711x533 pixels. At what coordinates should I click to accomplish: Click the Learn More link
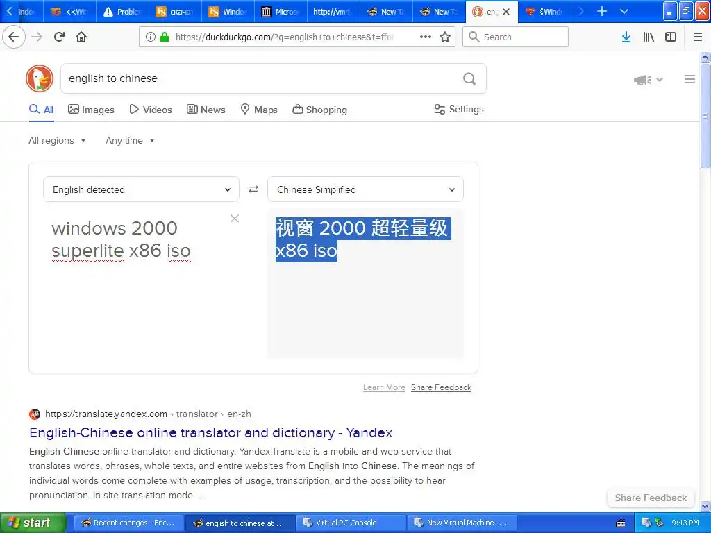[384, 387]
